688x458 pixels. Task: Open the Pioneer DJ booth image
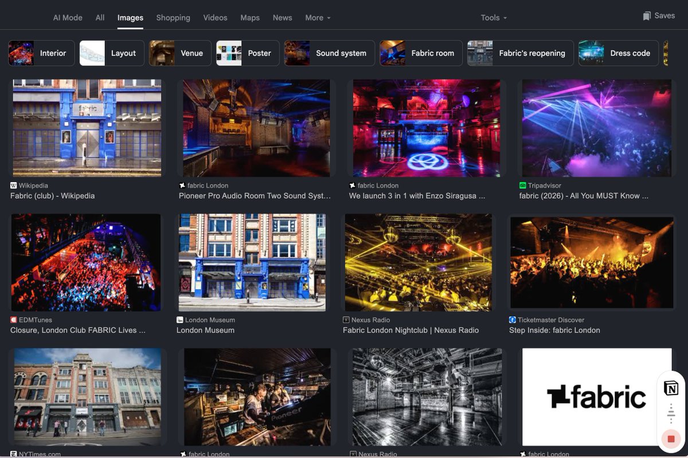click(x=257, y=397)
